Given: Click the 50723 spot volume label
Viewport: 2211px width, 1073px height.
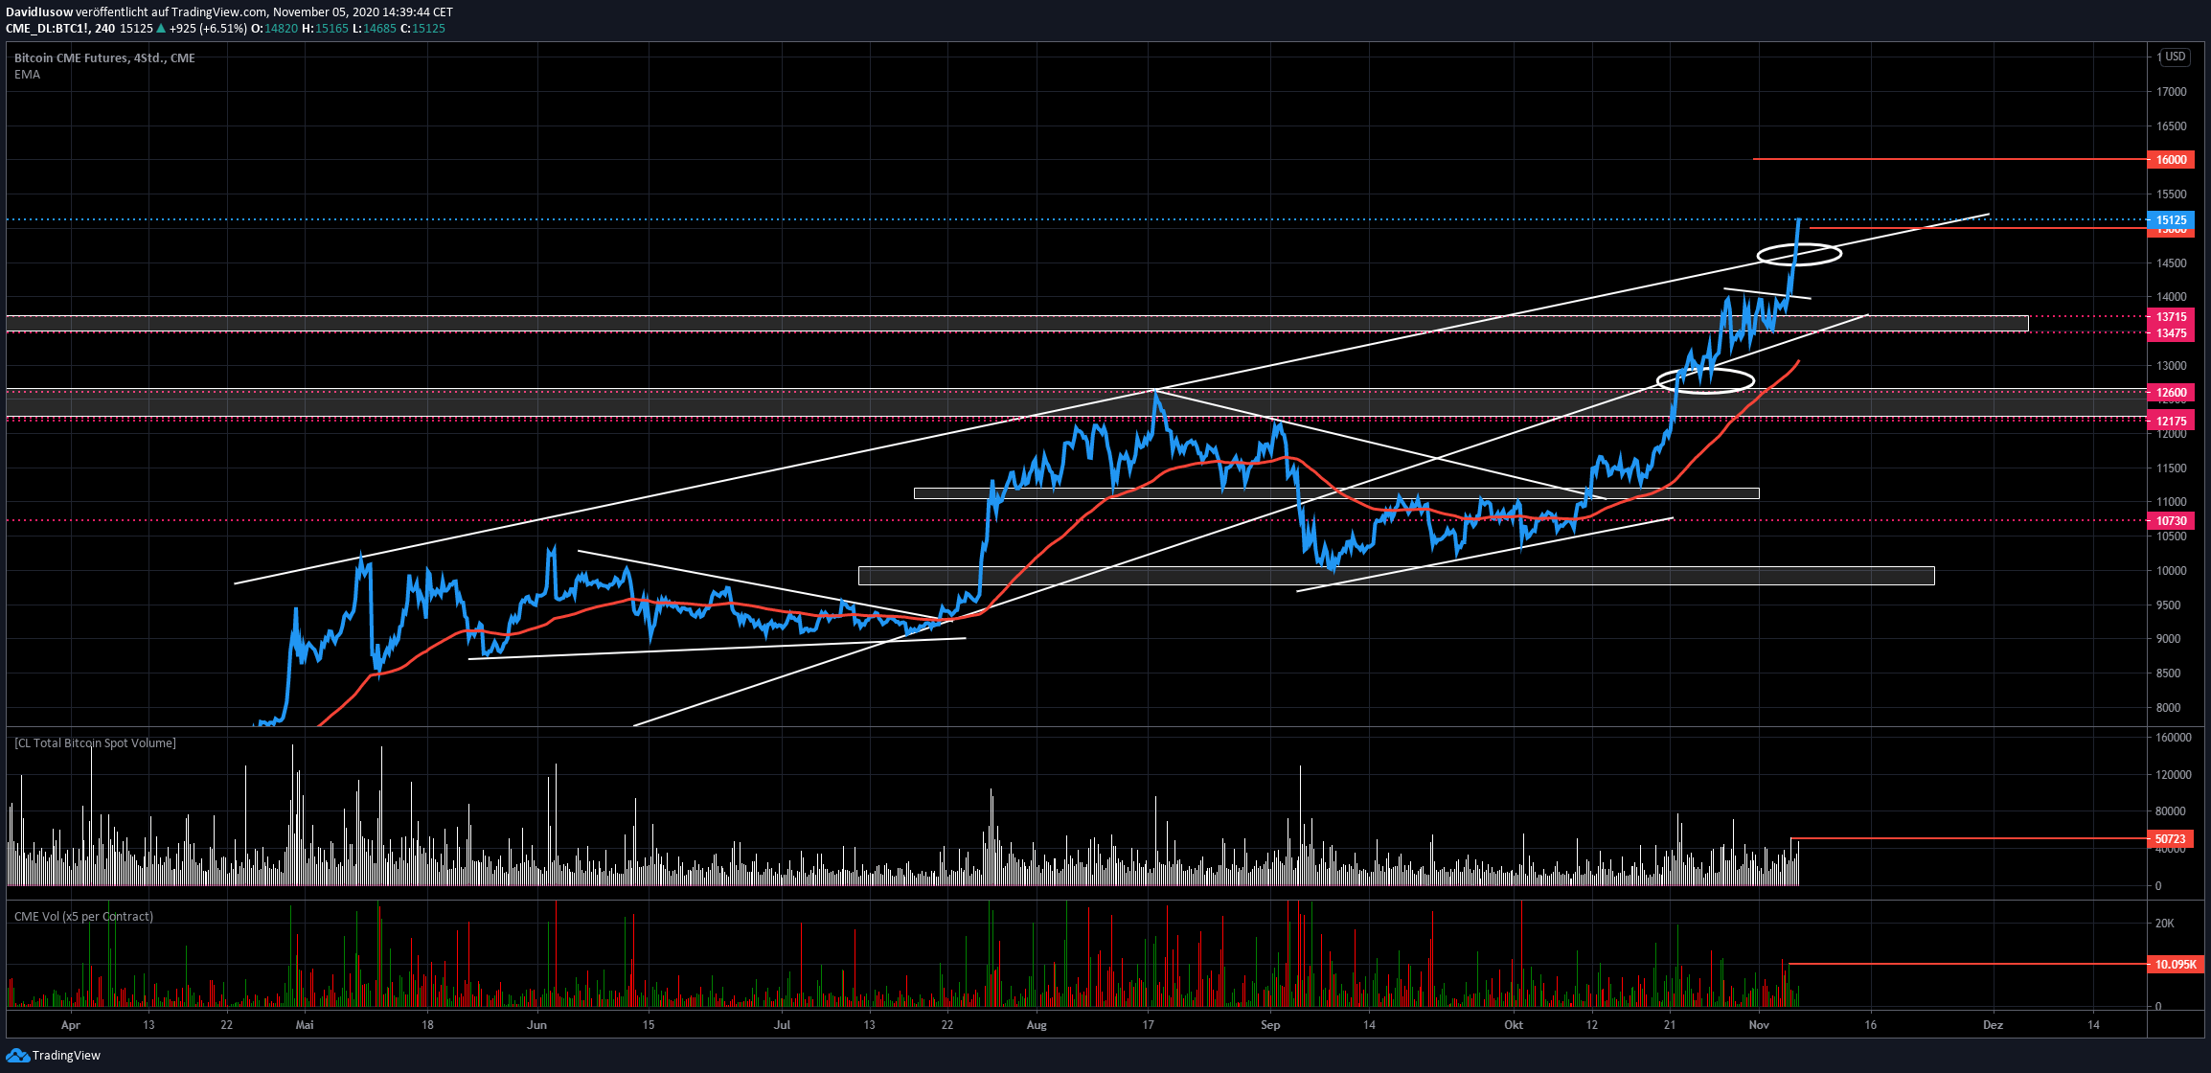Looking at the screenshot, I should [x=2170, y=838].
